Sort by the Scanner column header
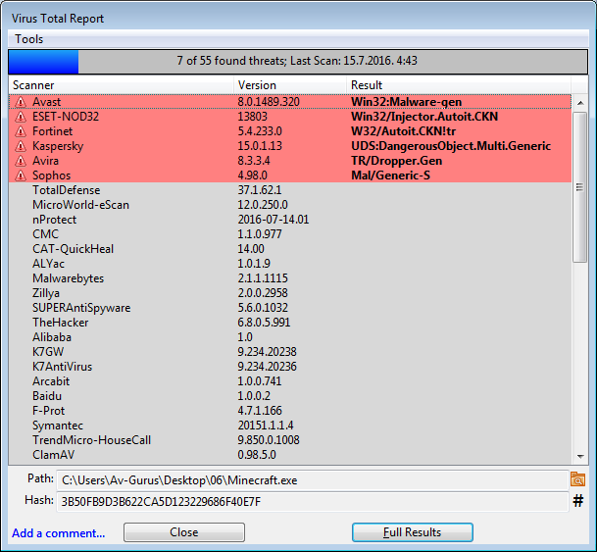 pos(121,85)
